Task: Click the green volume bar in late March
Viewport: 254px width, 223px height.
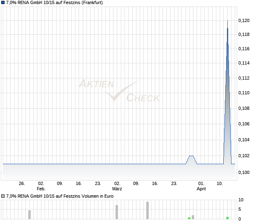Action: pos(189,218)
